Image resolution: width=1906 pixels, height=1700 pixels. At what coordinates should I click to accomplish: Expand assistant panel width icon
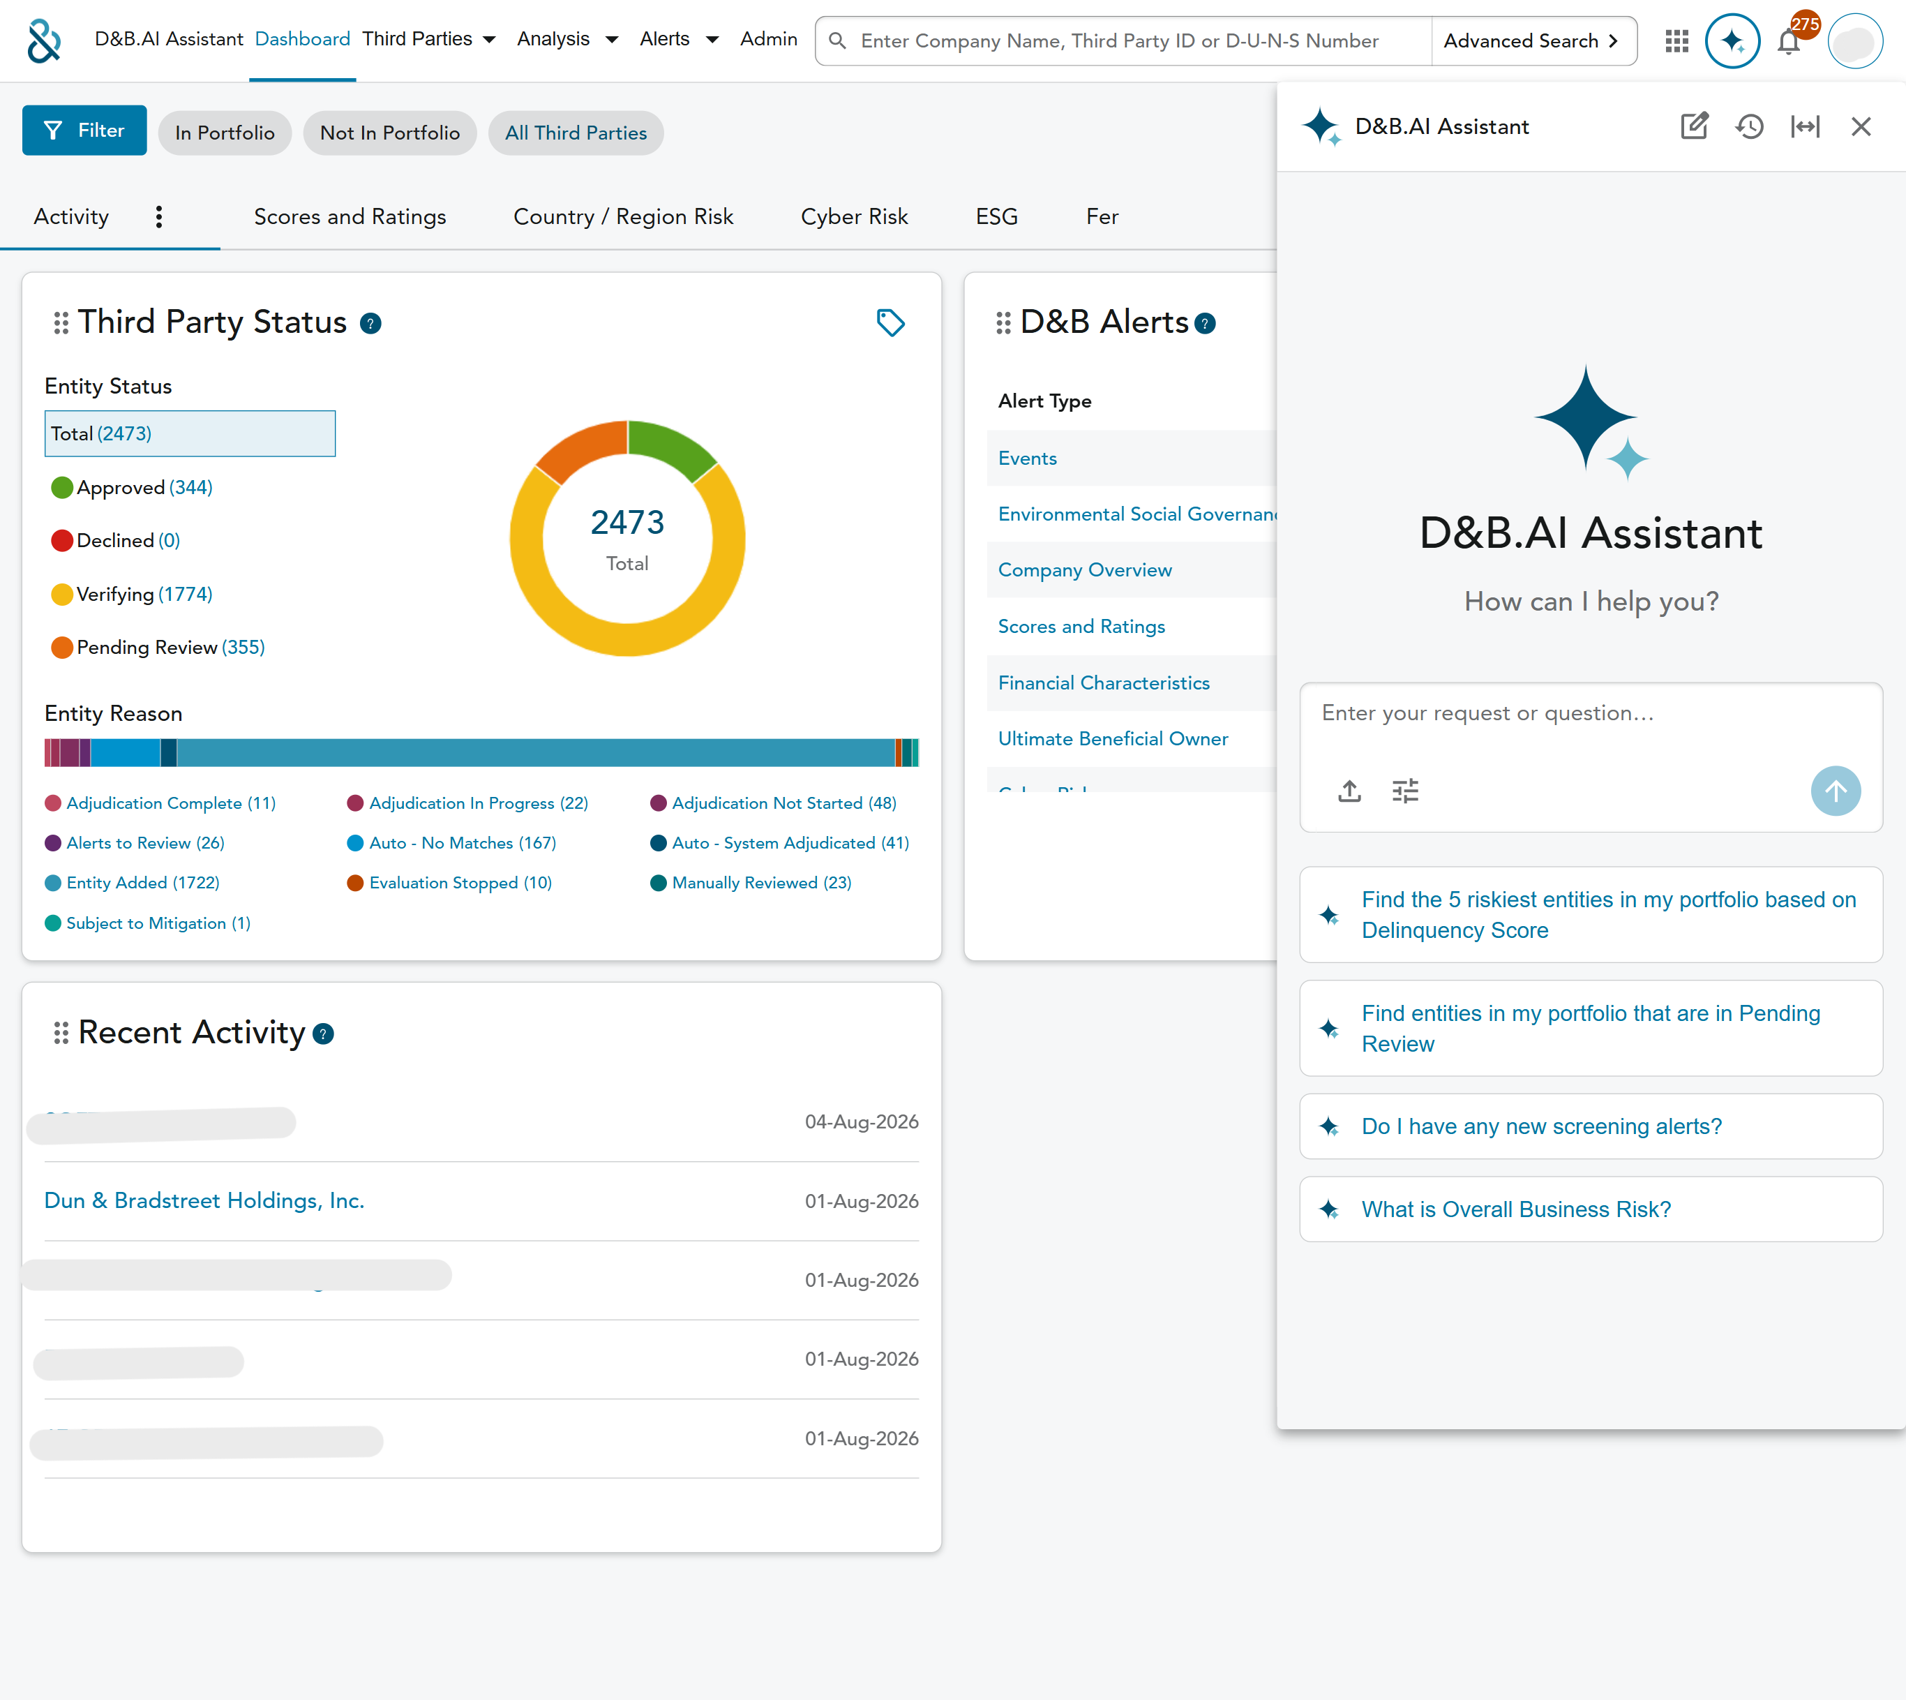pos(1805,126)
